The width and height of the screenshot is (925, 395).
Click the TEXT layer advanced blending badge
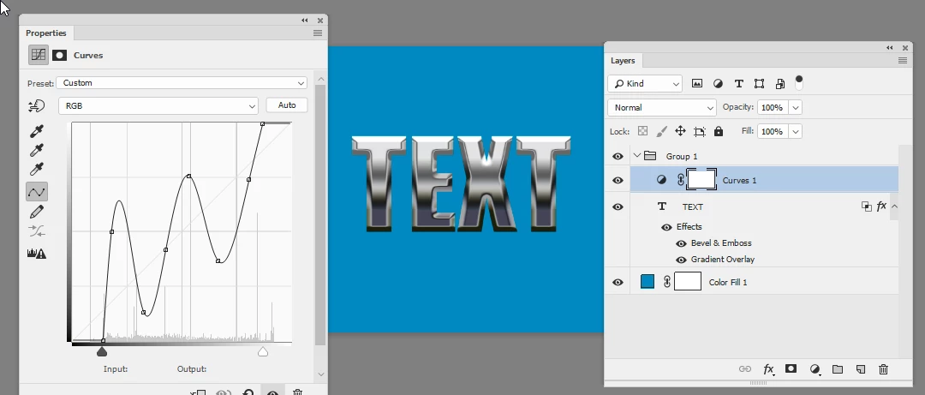(x=866, y=206)
